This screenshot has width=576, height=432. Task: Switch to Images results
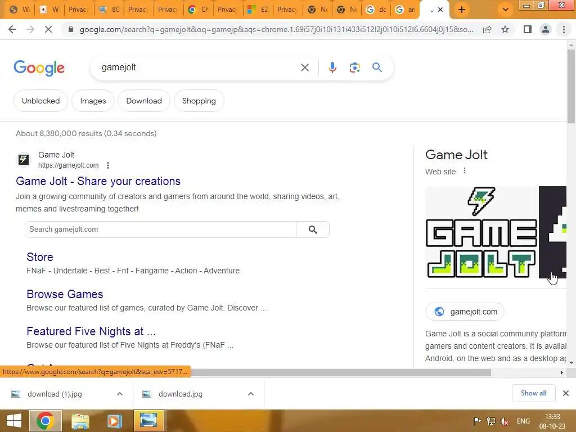[x=93, y=101]
